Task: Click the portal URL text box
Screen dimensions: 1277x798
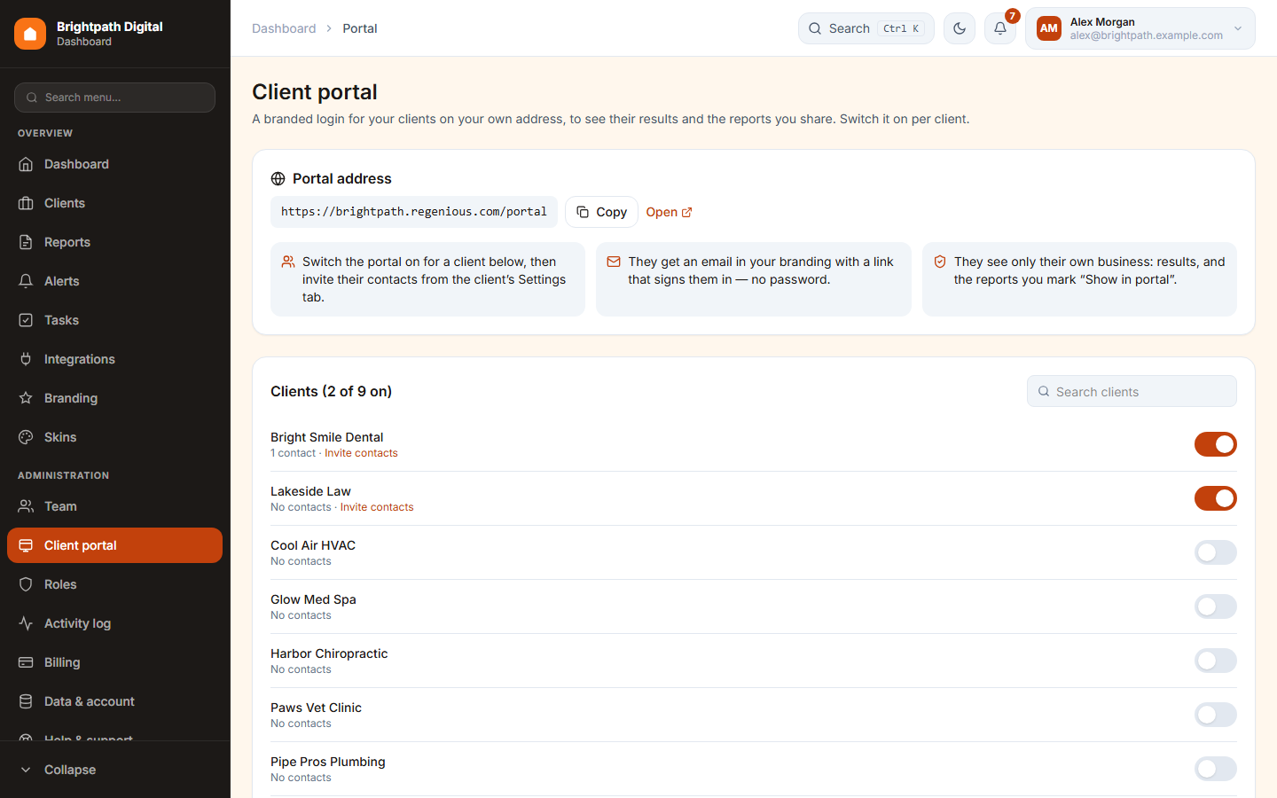Action: pos(414,212)
